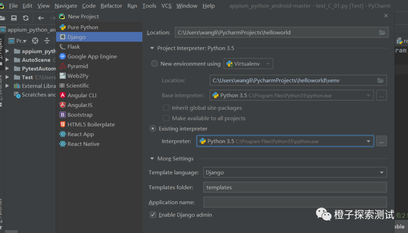Expand External Libraries tree node

click(7, 86)
